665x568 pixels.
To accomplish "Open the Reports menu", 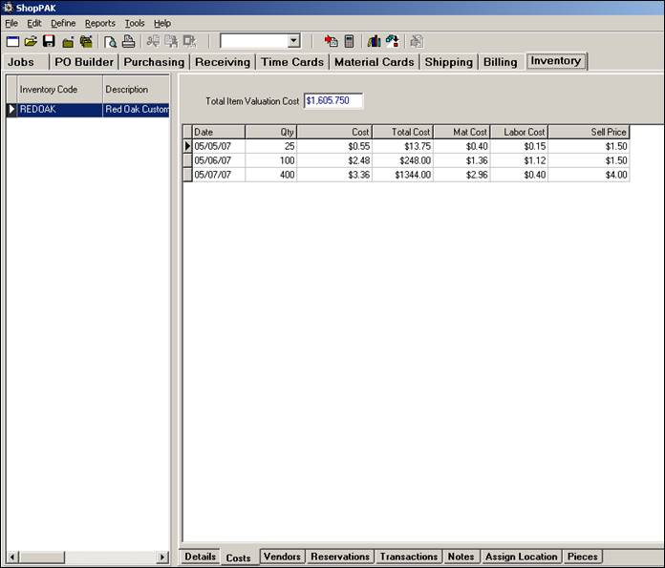I will pos(99,23).
